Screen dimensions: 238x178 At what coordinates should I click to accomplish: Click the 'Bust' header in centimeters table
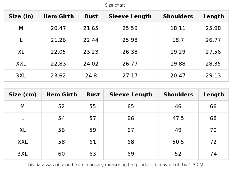pos(93,95)
